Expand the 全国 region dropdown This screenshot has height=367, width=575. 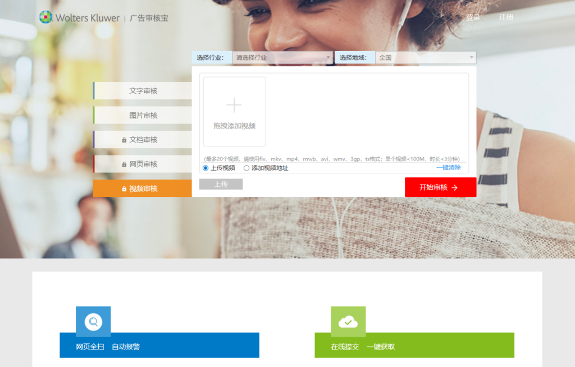(426, 57)
